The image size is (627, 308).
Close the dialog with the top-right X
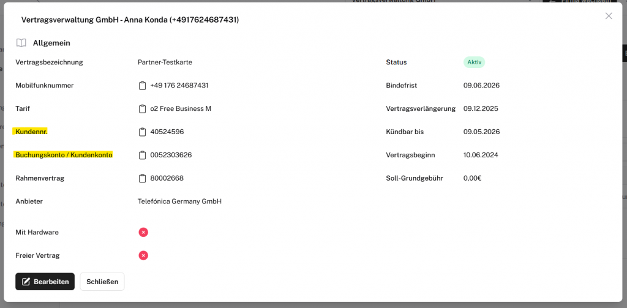tap(609, 16)
